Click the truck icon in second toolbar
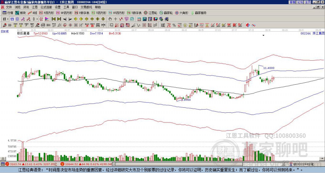Screen dimensions: 325x173 (167, 19)
